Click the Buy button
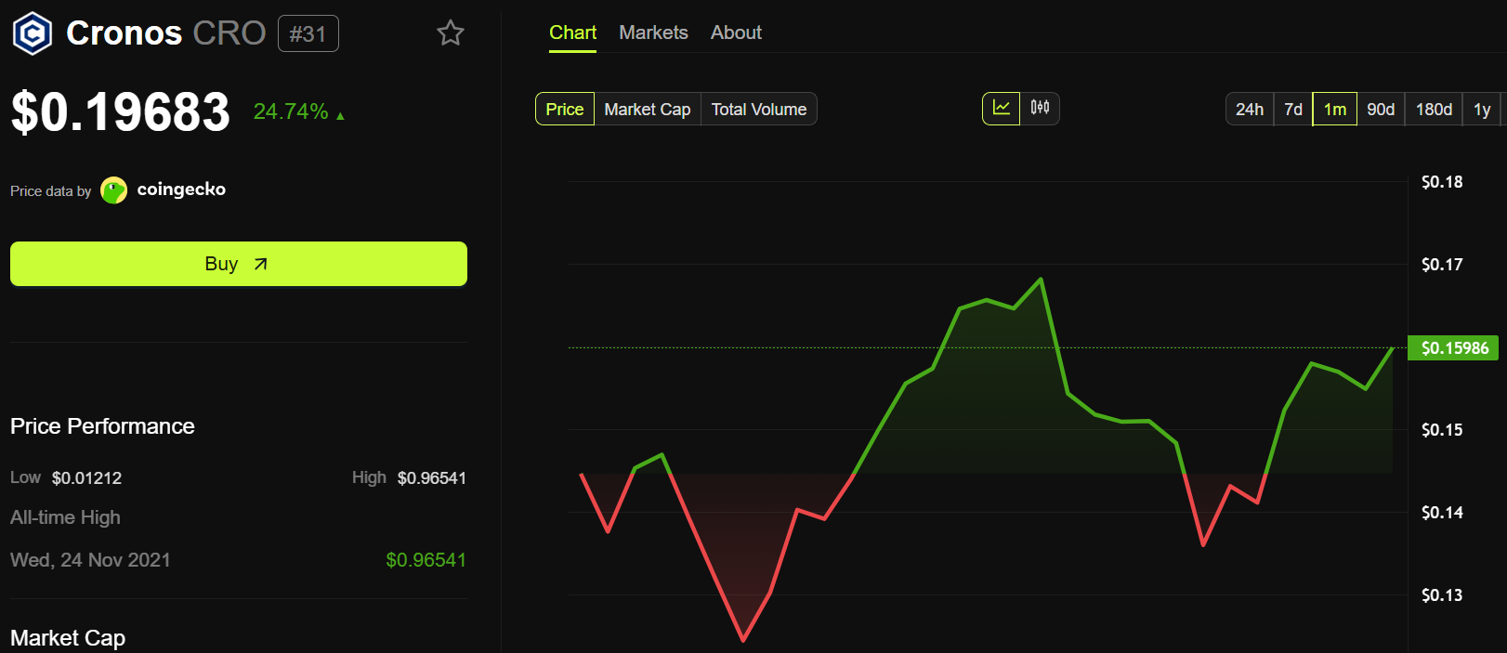The image size is (1507, 653). click(239, 263)
